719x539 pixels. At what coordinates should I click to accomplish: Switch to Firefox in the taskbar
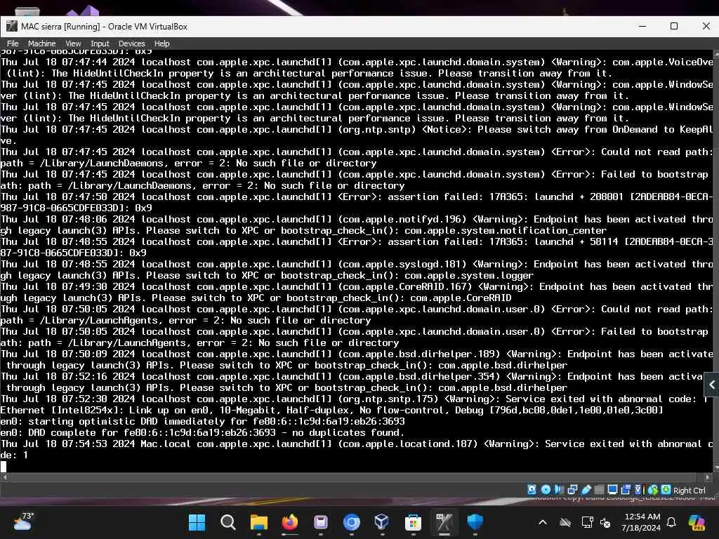[x=290, y=522]
